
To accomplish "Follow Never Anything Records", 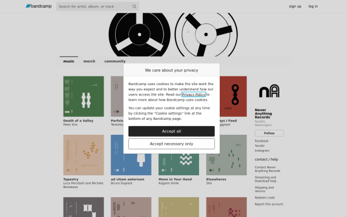I will [x=269, y=133].
